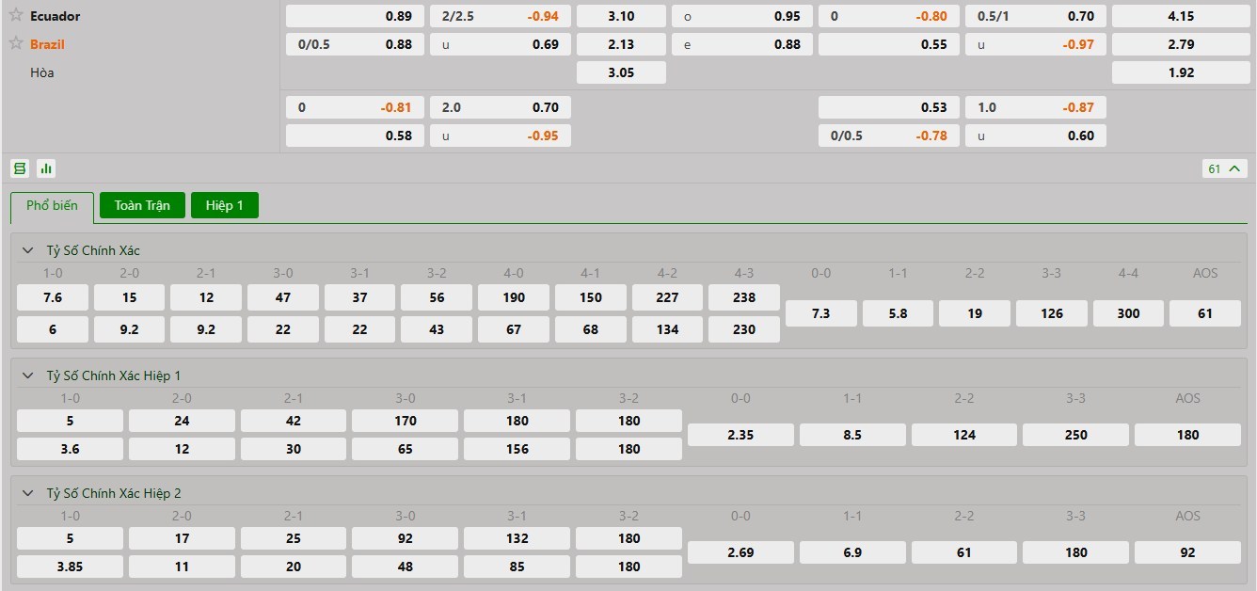Select full-match AOS odds 61
The width and height of the screenshot is (1257, 591).
1205,313
